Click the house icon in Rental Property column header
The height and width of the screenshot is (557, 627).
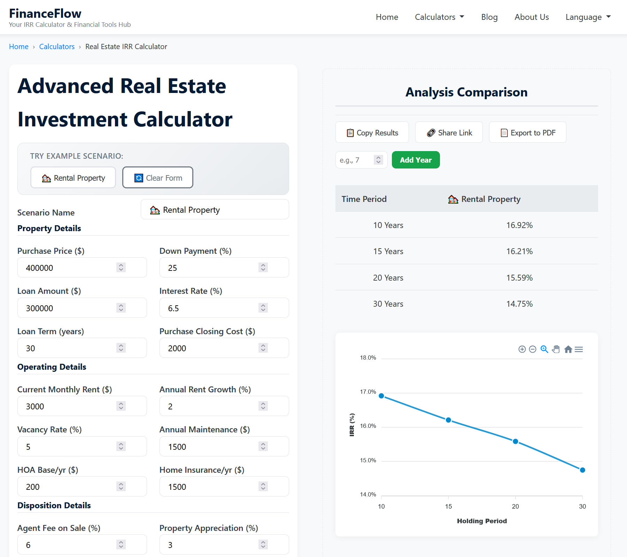[452, 199]
